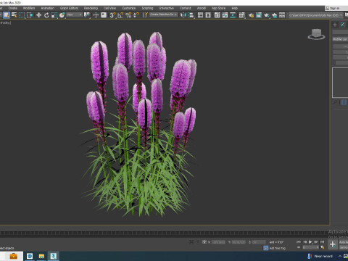Open the Rendering menu
The height and width of the screenshot is (261, 348).
(91, 8)
